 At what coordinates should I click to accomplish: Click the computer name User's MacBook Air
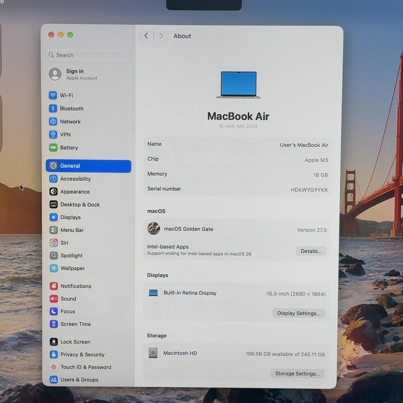click(x=304, y=145)
